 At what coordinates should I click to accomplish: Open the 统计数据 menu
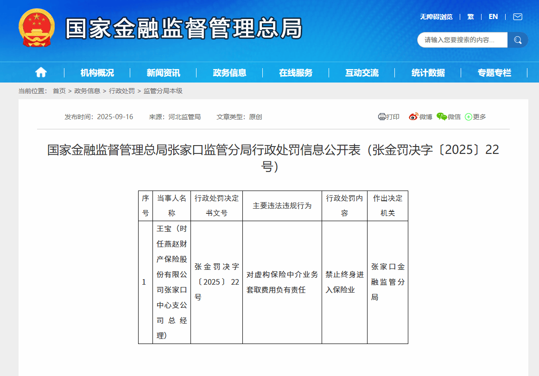click(427, 72)
